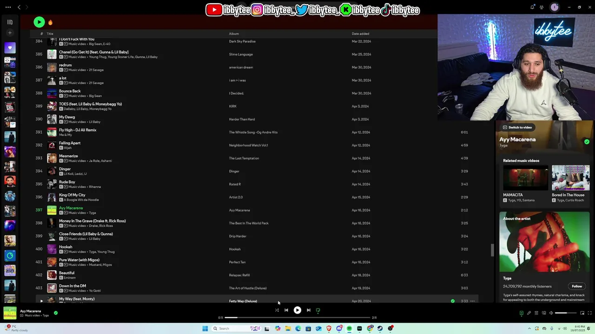Open Steam icon in Windows taskbar
Screen dimensions: 595x334
(x=380, y=328)
